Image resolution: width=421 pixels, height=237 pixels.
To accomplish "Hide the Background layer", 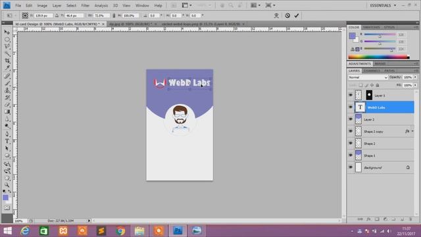I will pyautogui.click(x=351, y=167).
